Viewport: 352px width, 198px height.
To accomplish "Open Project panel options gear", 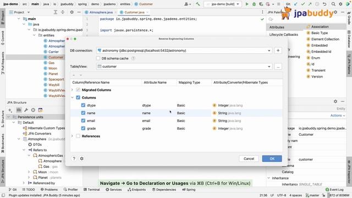I will [71, 12].
